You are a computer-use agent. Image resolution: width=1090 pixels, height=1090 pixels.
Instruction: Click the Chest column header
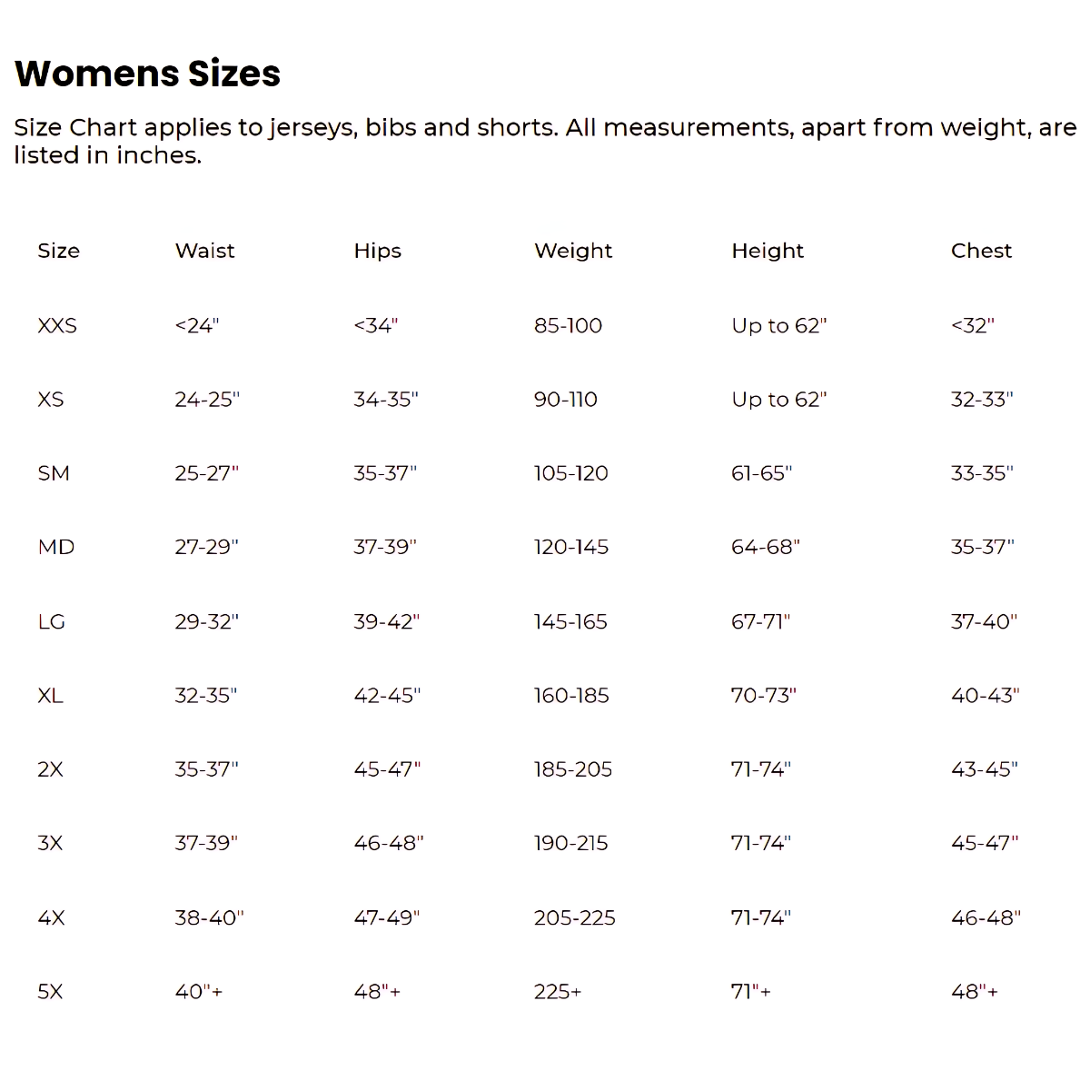981,251
